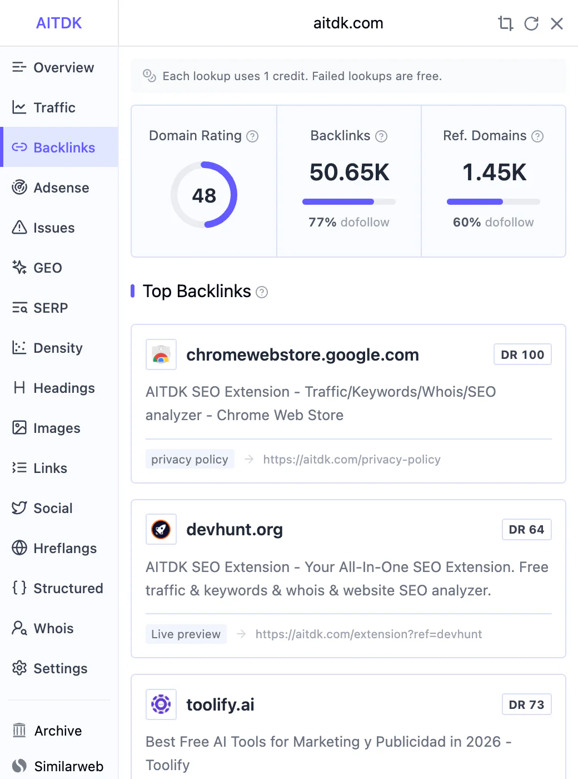Screen dimensions: 578x779
Task: Click the Images picture icon
Action: coord(19,428)
